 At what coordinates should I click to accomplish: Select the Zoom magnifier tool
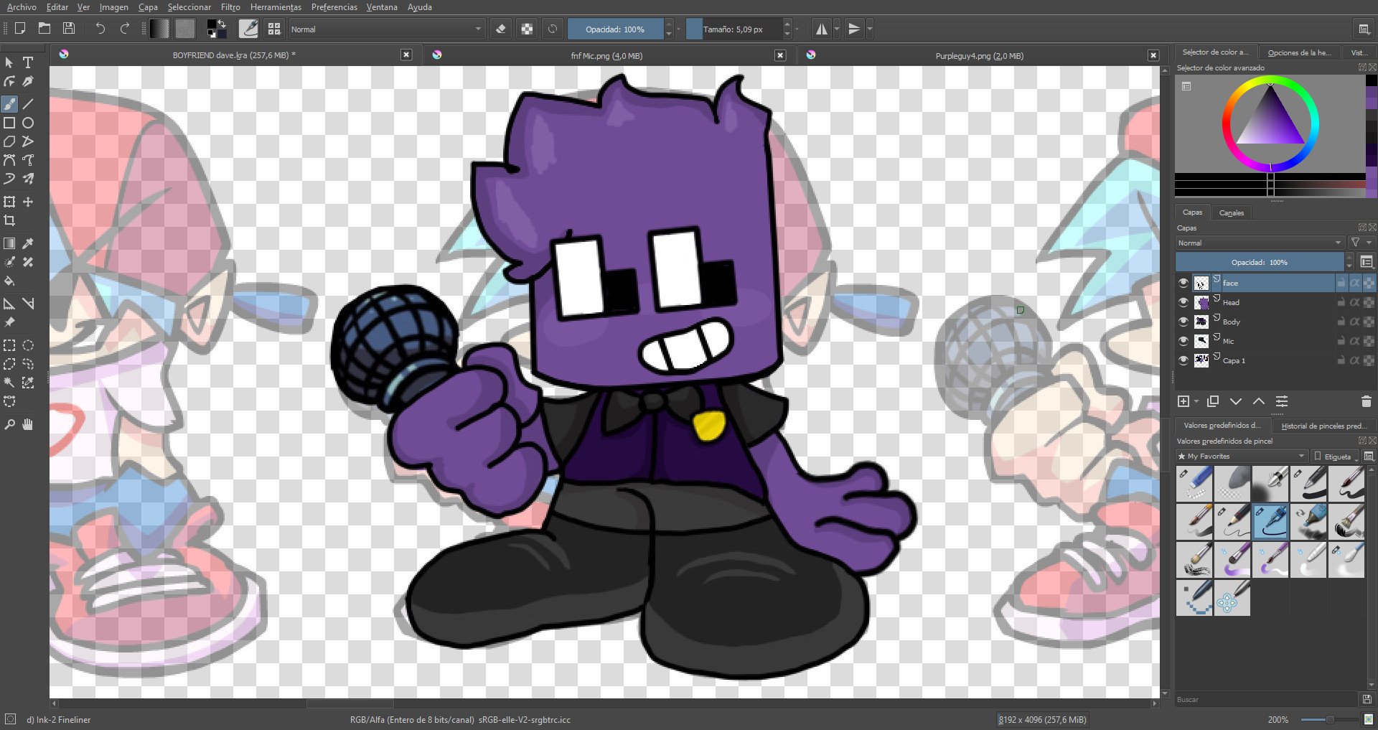9,425
